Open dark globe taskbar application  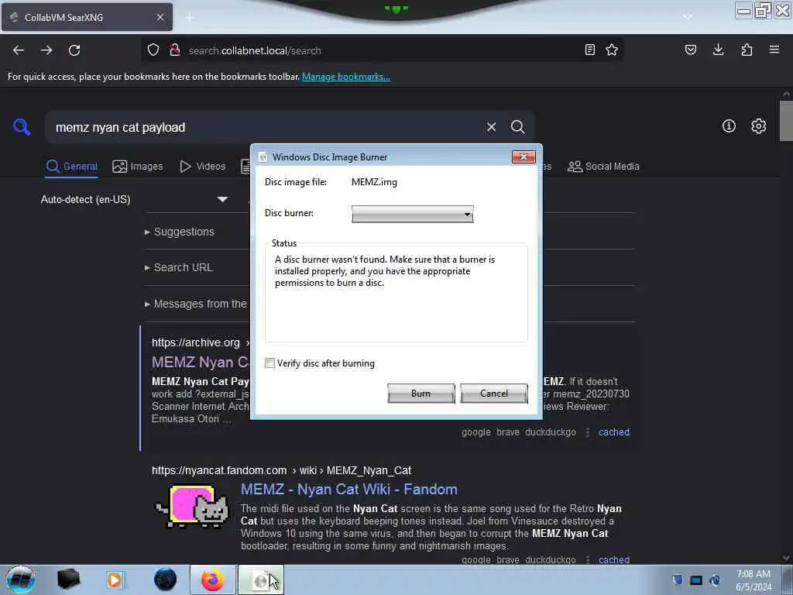(165, 580)
